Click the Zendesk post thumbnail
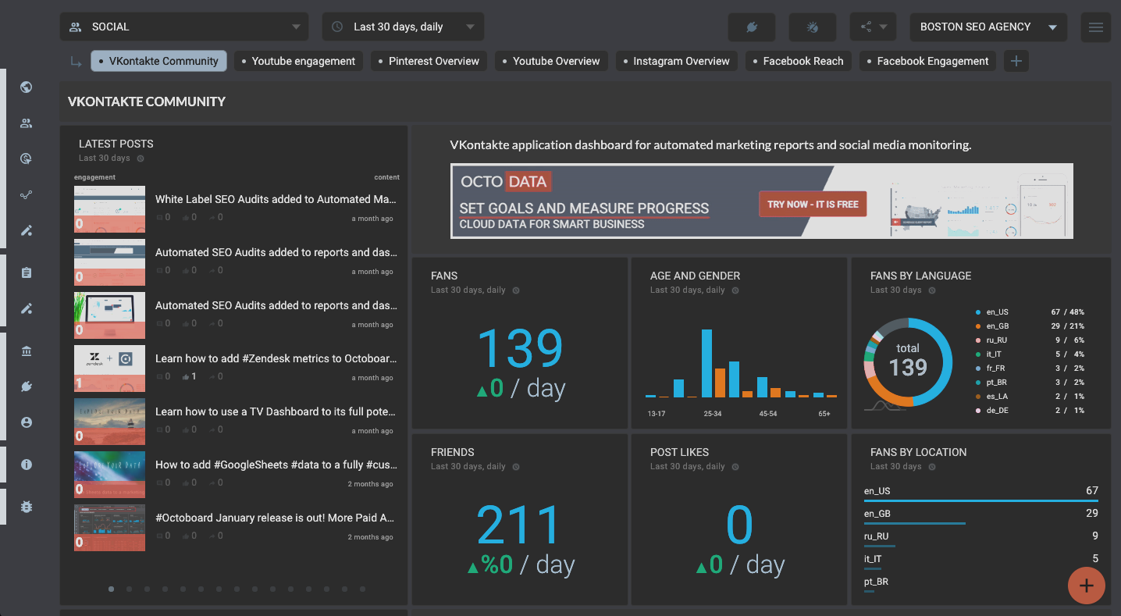1121x616 pixels. coord(109,369)
